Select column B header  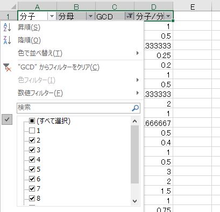tap(76, 7)
